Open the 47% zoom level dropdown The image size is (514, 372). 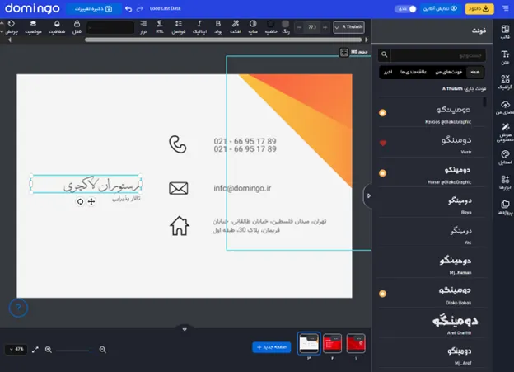point(16,350)
